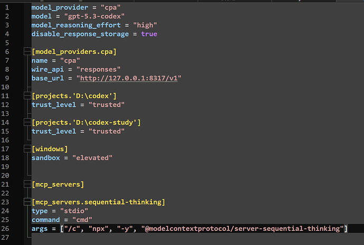Click the sandbox key
The width and height of the screenshot is (364, 245).
click(46, 158)
